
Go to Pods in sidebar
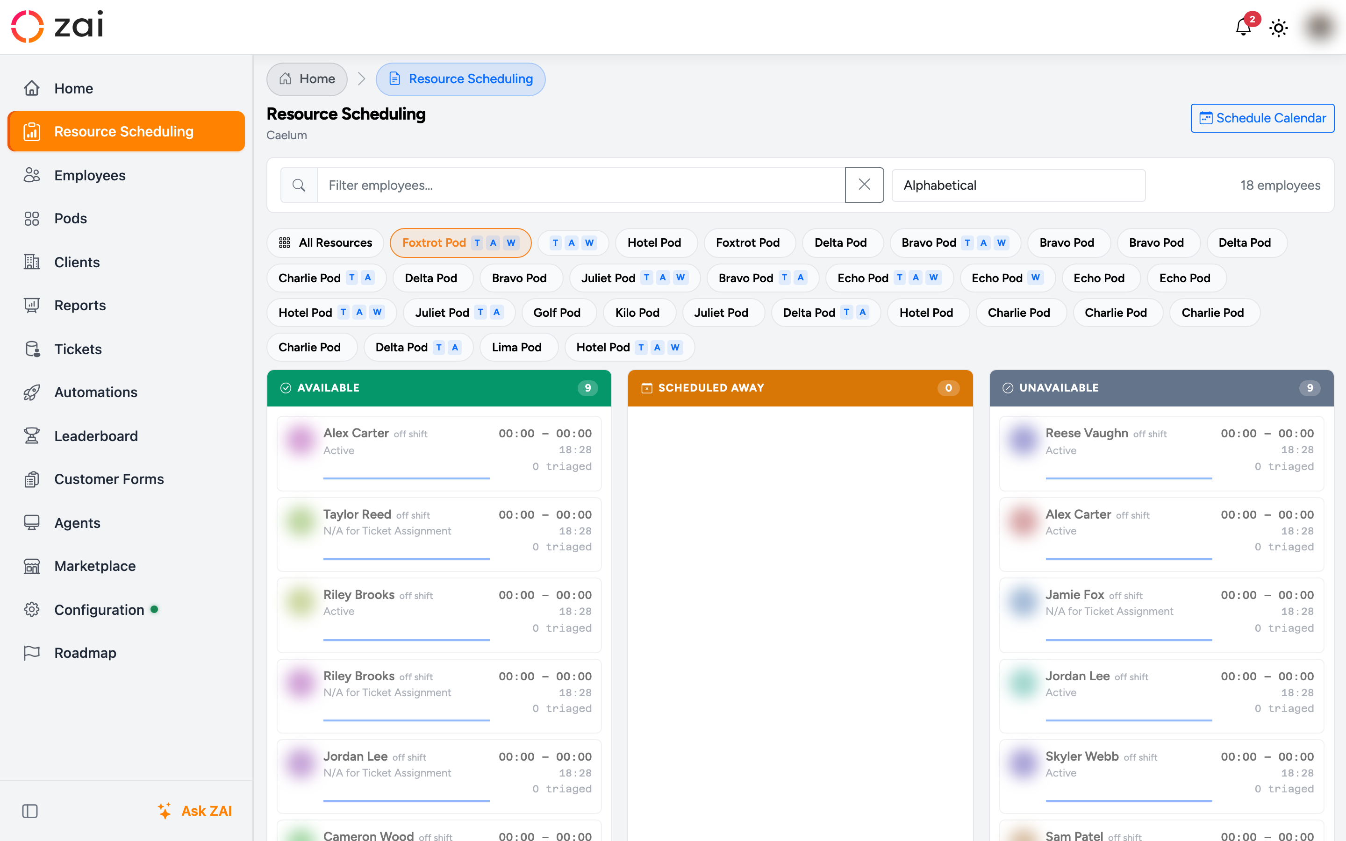point(126,218)
